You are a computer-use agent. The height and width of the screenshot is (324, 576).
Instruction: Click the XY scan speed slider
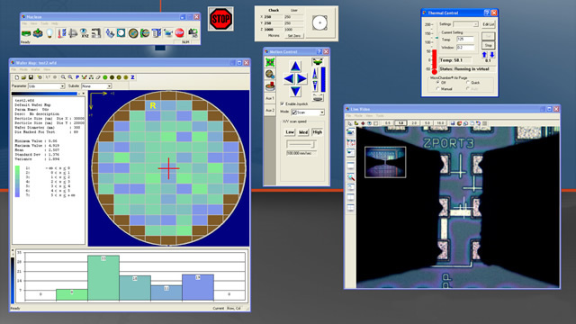301,144
